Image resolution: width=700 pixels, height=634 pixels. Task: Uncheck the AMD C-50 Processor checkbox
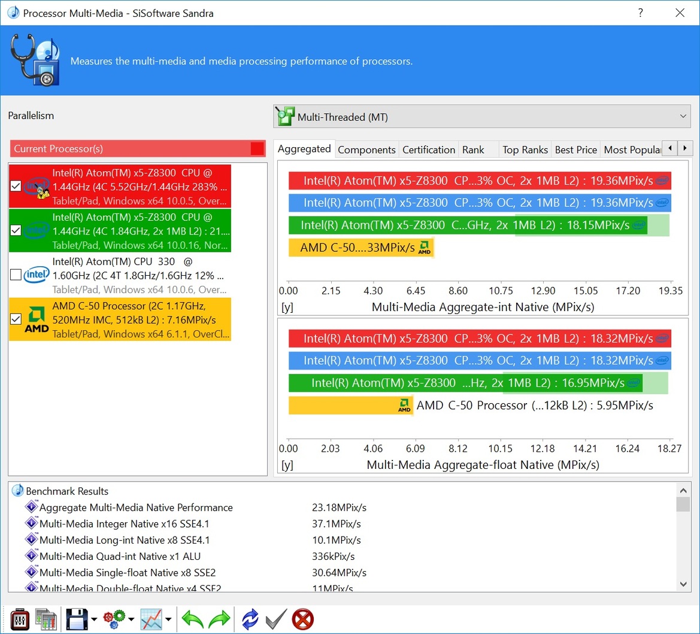(x=16, y=319)
